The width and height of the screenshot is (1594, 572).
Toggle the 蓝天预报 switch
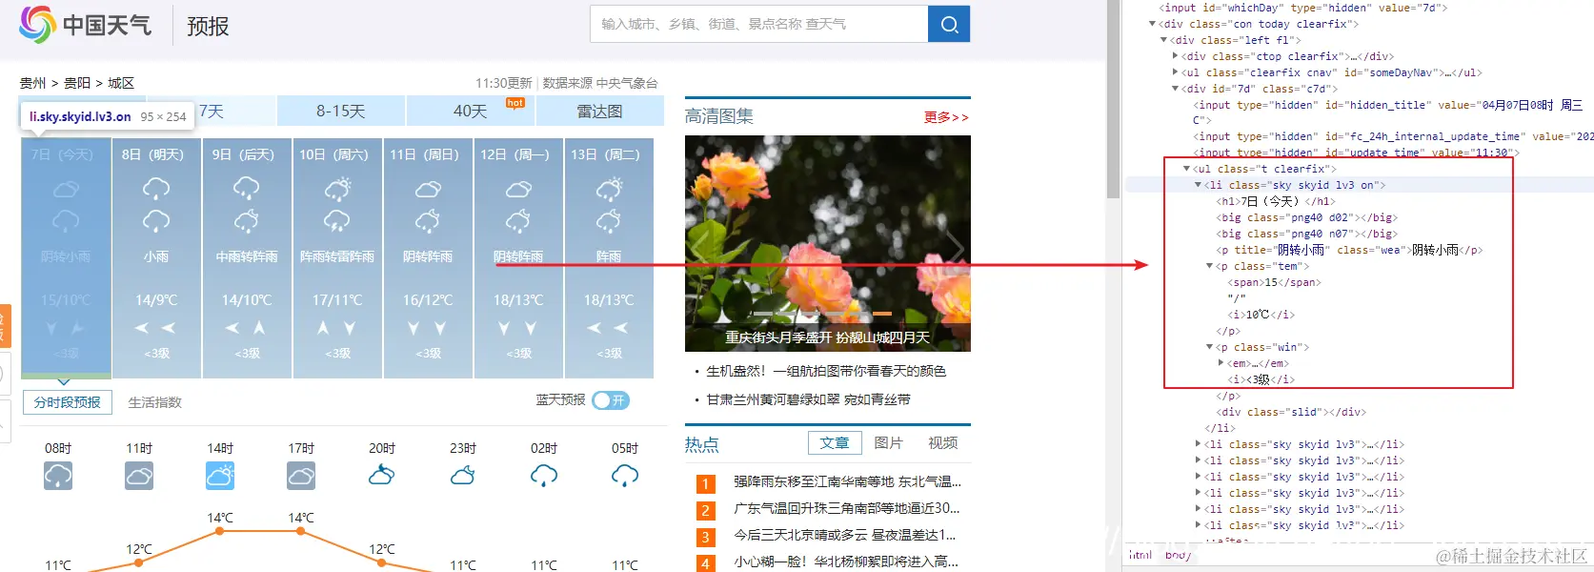point(611,400)
